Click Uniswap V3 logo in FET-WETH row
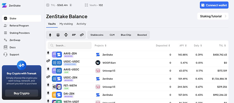This screenshot has width=234, height=103. 98,87
